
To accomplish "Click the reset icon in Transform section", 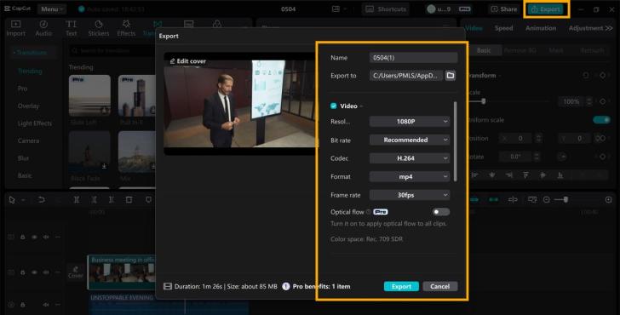I will [x=586, y=75].
